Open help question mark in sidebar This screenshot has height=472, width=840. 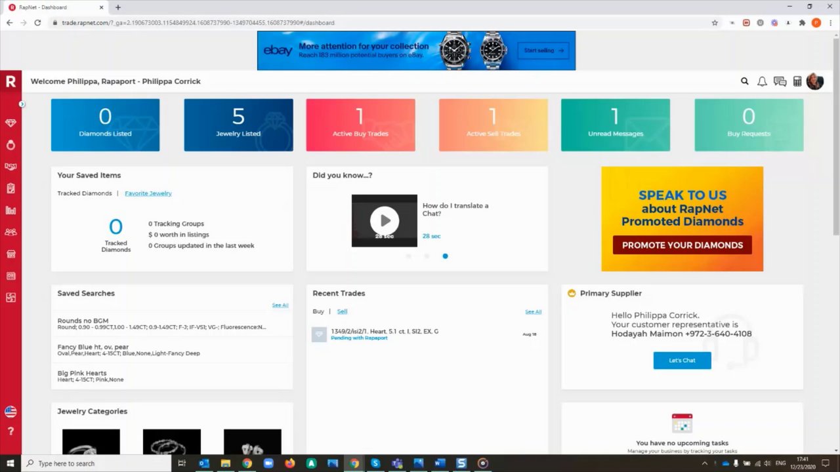pos(10,431)
